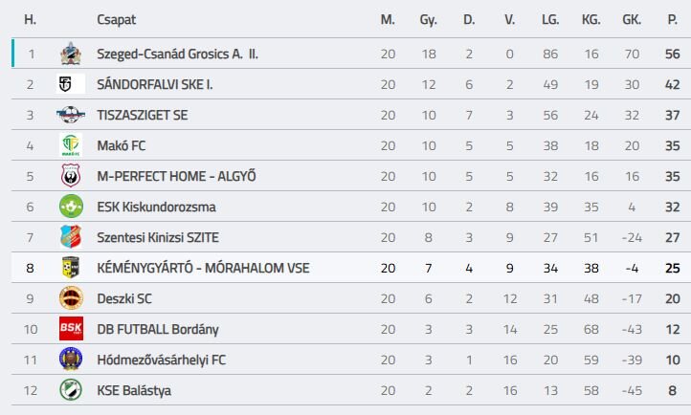Click the GK. goal difference header

[632, 19]
